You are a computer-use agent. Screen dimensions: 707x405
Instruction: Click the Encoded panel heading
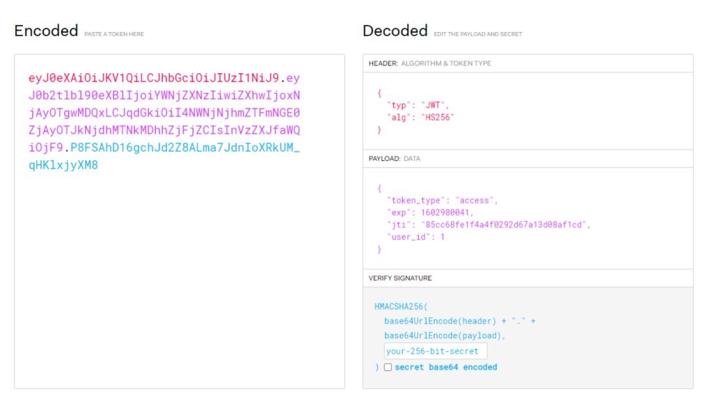(x=46, y=30)
